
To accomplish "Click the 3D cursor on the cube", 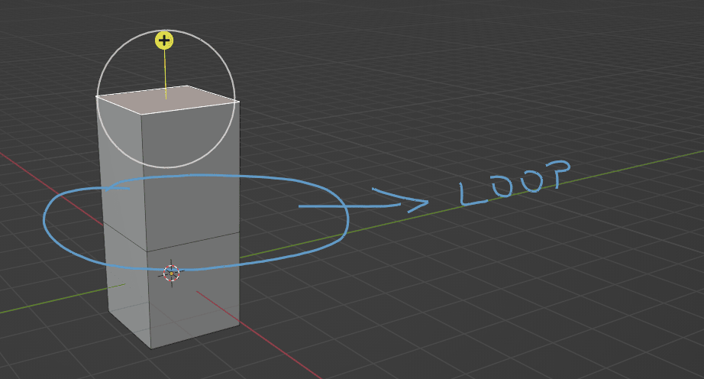I will (171, 273).
